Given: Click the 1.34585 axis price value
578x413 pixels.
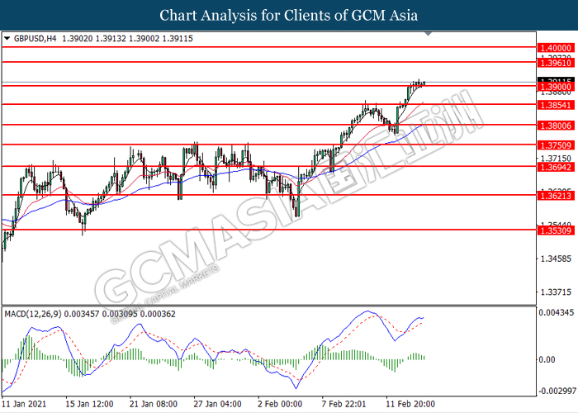Looking at the screenshot, I should [x=556, y=259].
